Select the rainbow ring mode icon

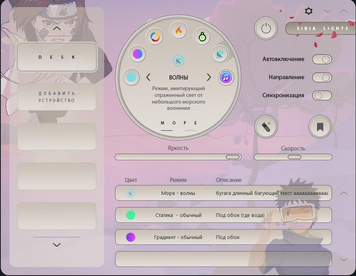pos(155,37)
